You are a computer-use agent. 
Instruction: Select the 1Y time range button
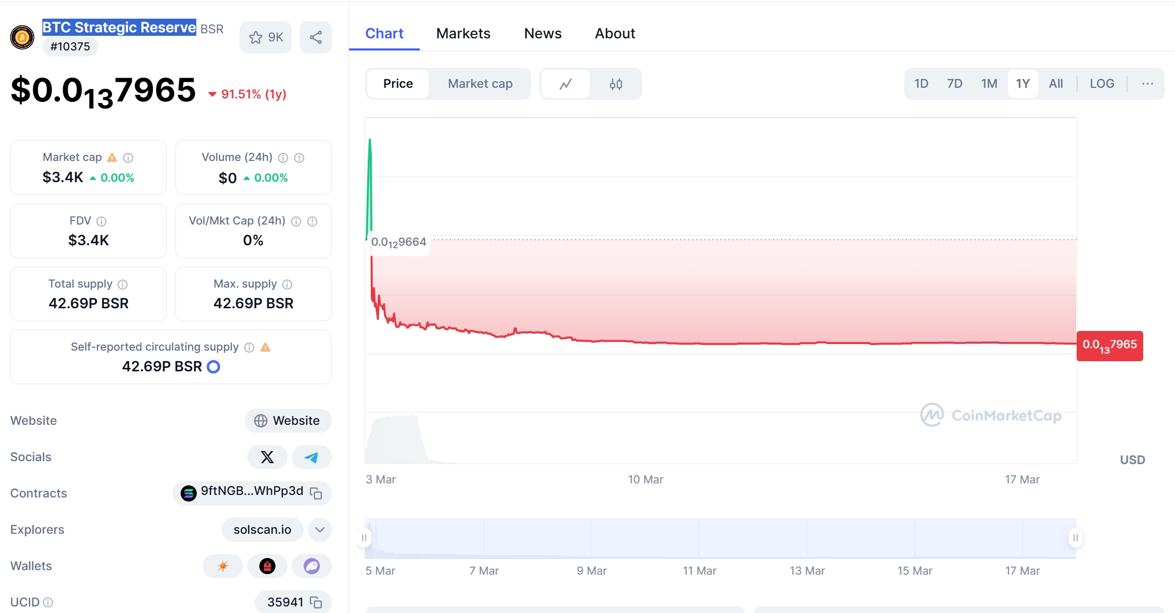tap(1024, 83)
